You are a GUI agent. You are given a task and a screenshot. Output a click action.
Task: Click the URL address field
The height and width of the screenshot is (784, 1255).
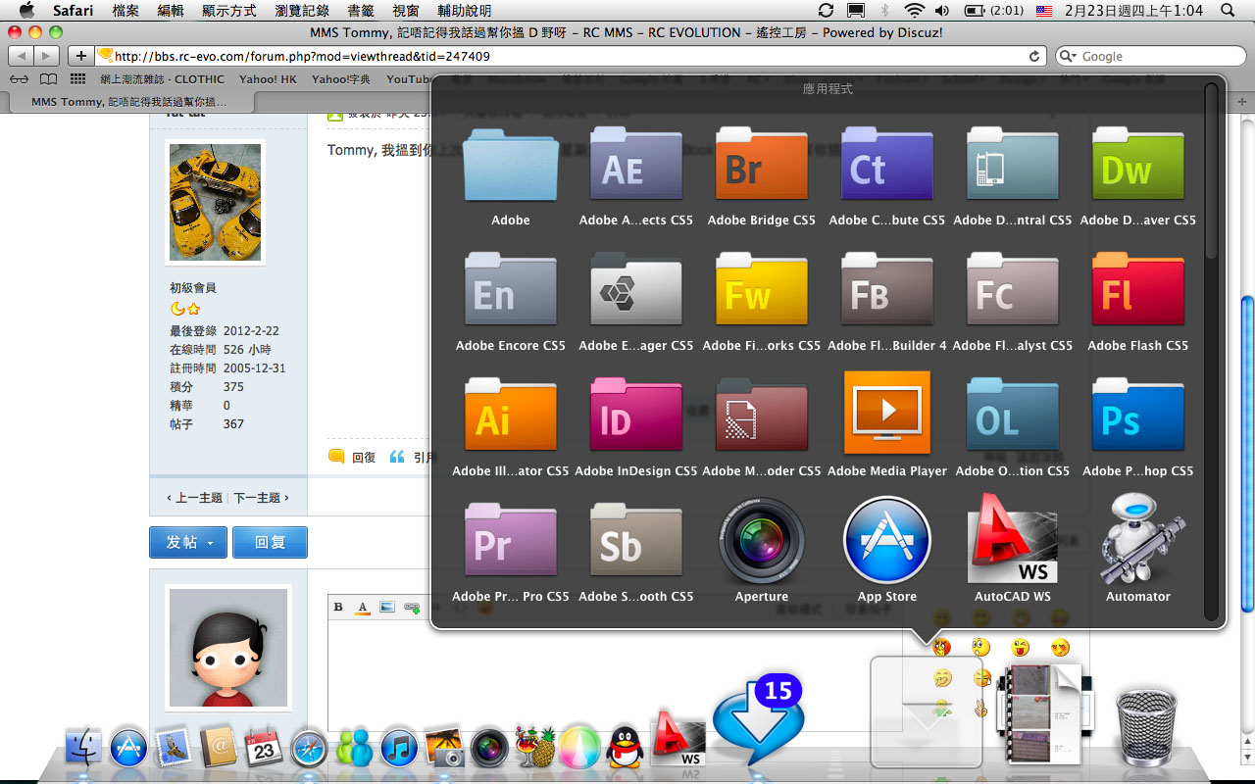point(569,56)
